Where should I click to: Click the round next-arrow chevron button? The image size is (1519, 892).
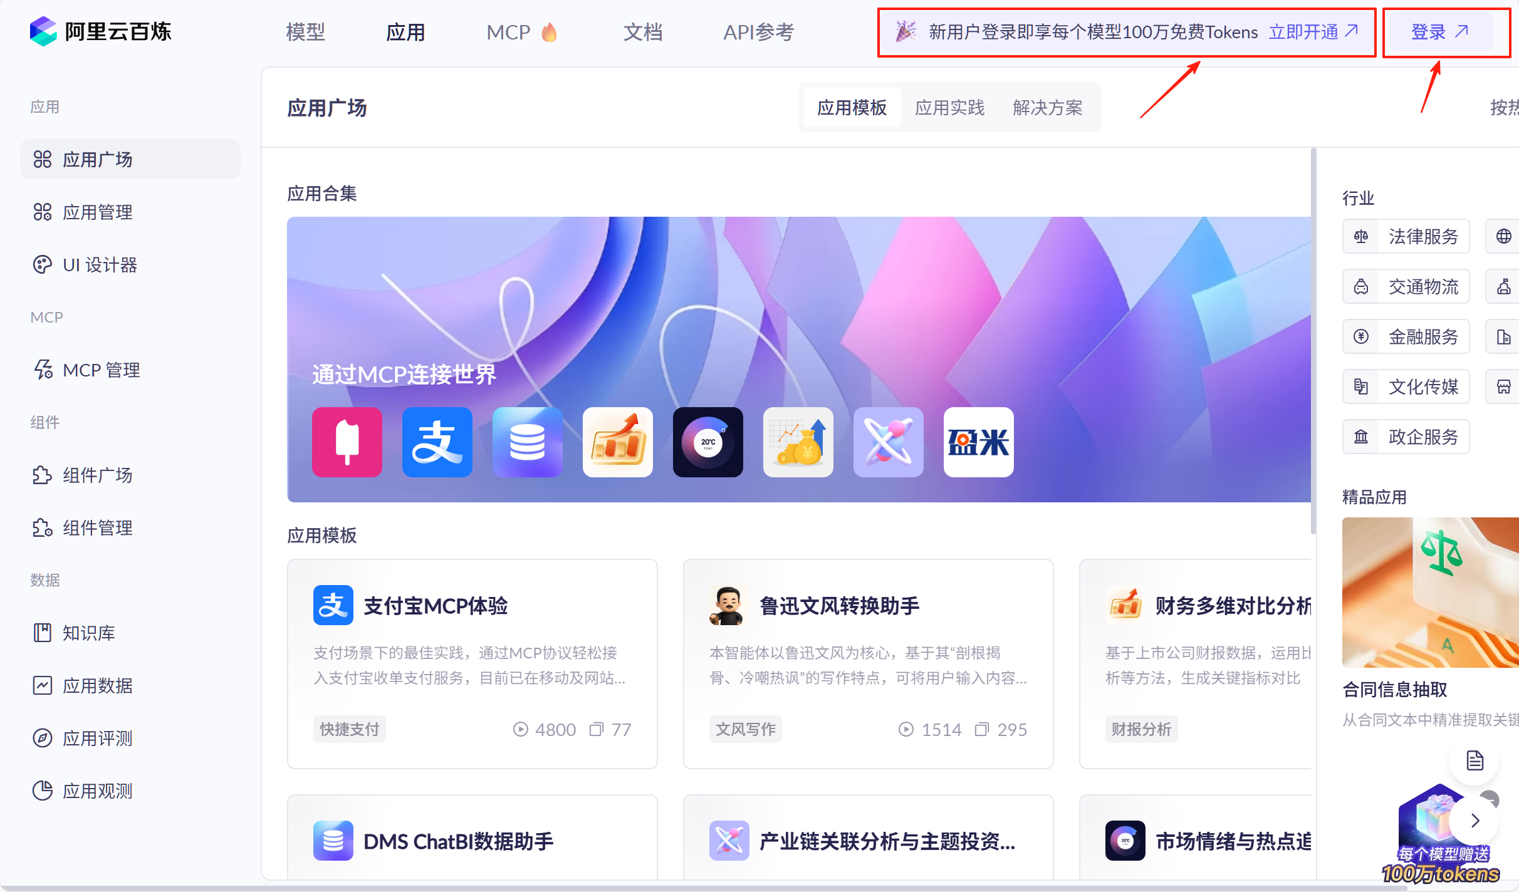[1475, 821]
